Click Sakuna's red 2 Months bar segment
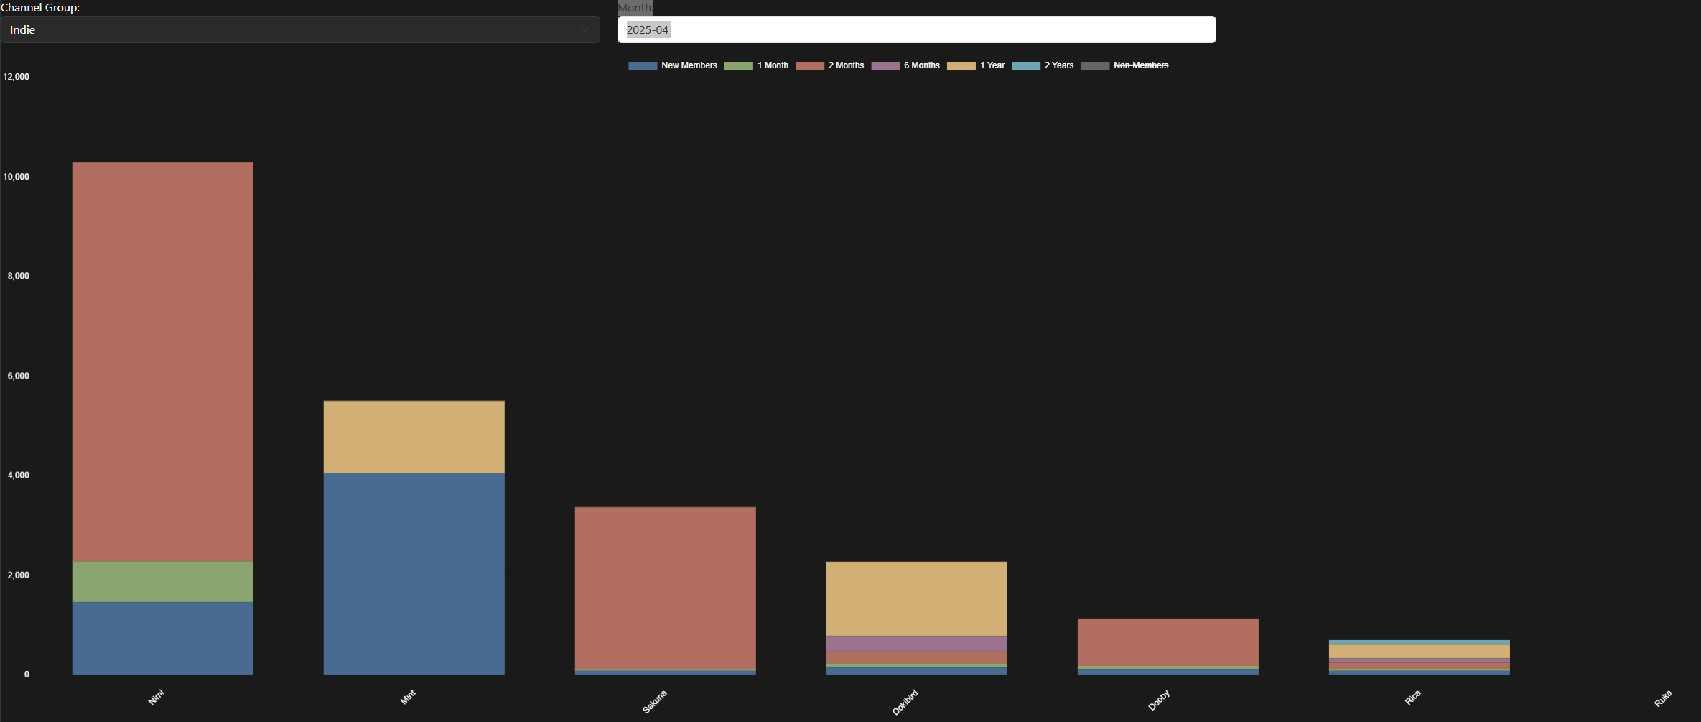The width and height of the screenshot is (1701, 722). (666, 588)
